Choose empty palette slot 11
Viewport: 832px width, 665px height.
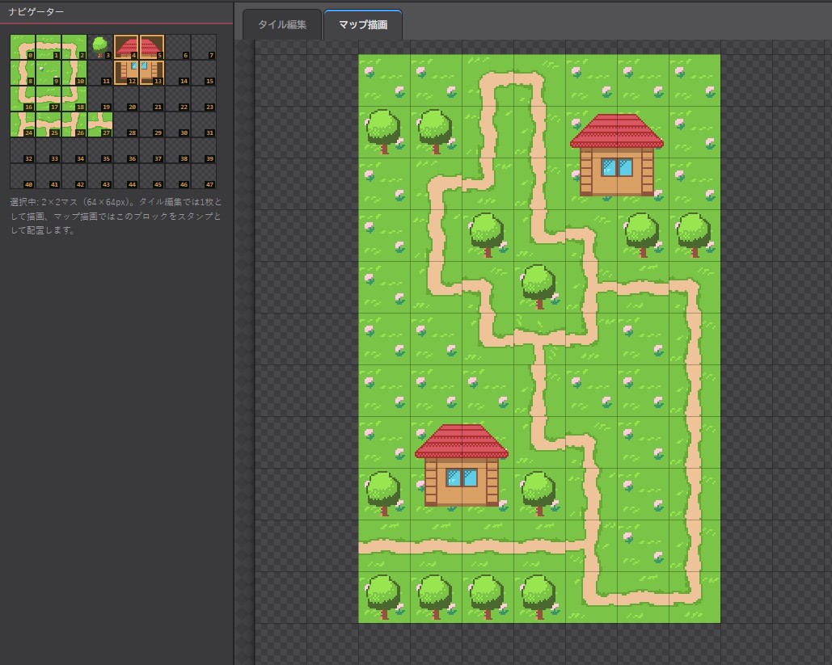(100, 73)
